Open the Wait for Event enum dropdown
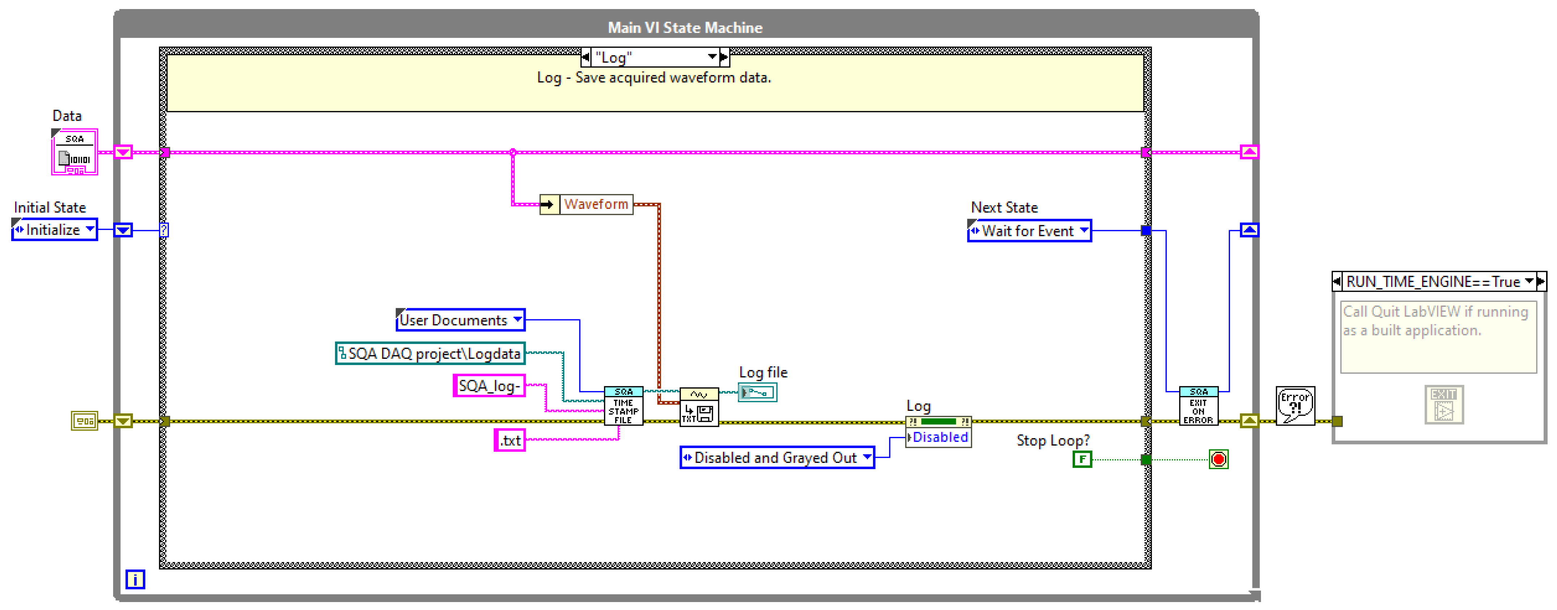The width and height of the screenshot is (1557, 610). tap(1084, 231)
